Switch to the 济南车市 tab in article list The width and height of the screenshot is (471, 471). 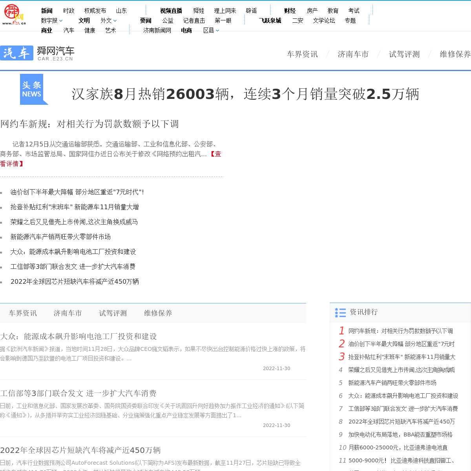[68, 313]
